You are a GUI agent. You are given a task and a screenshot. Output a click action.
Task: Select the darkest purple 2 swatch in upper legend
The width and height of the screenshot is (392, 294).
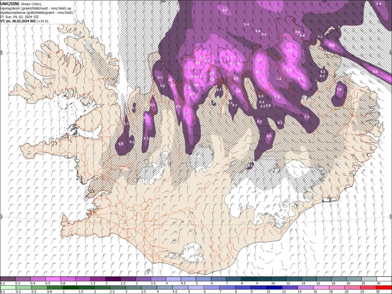pyautogui.click(x=113, y=279)
